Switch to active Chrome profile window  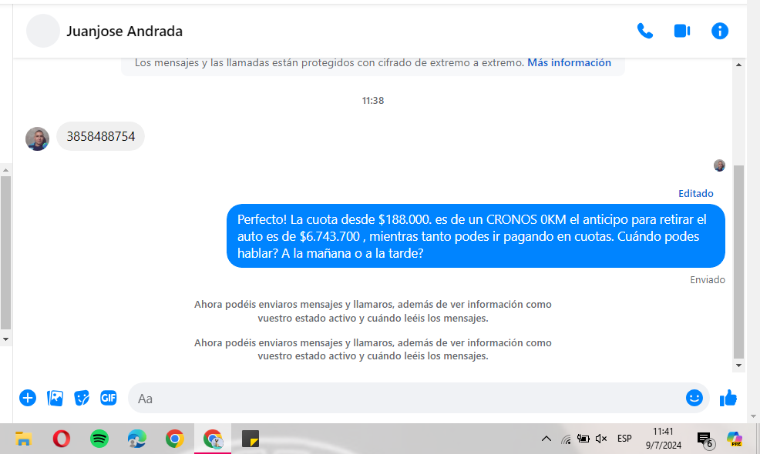(x=213, y=439)
